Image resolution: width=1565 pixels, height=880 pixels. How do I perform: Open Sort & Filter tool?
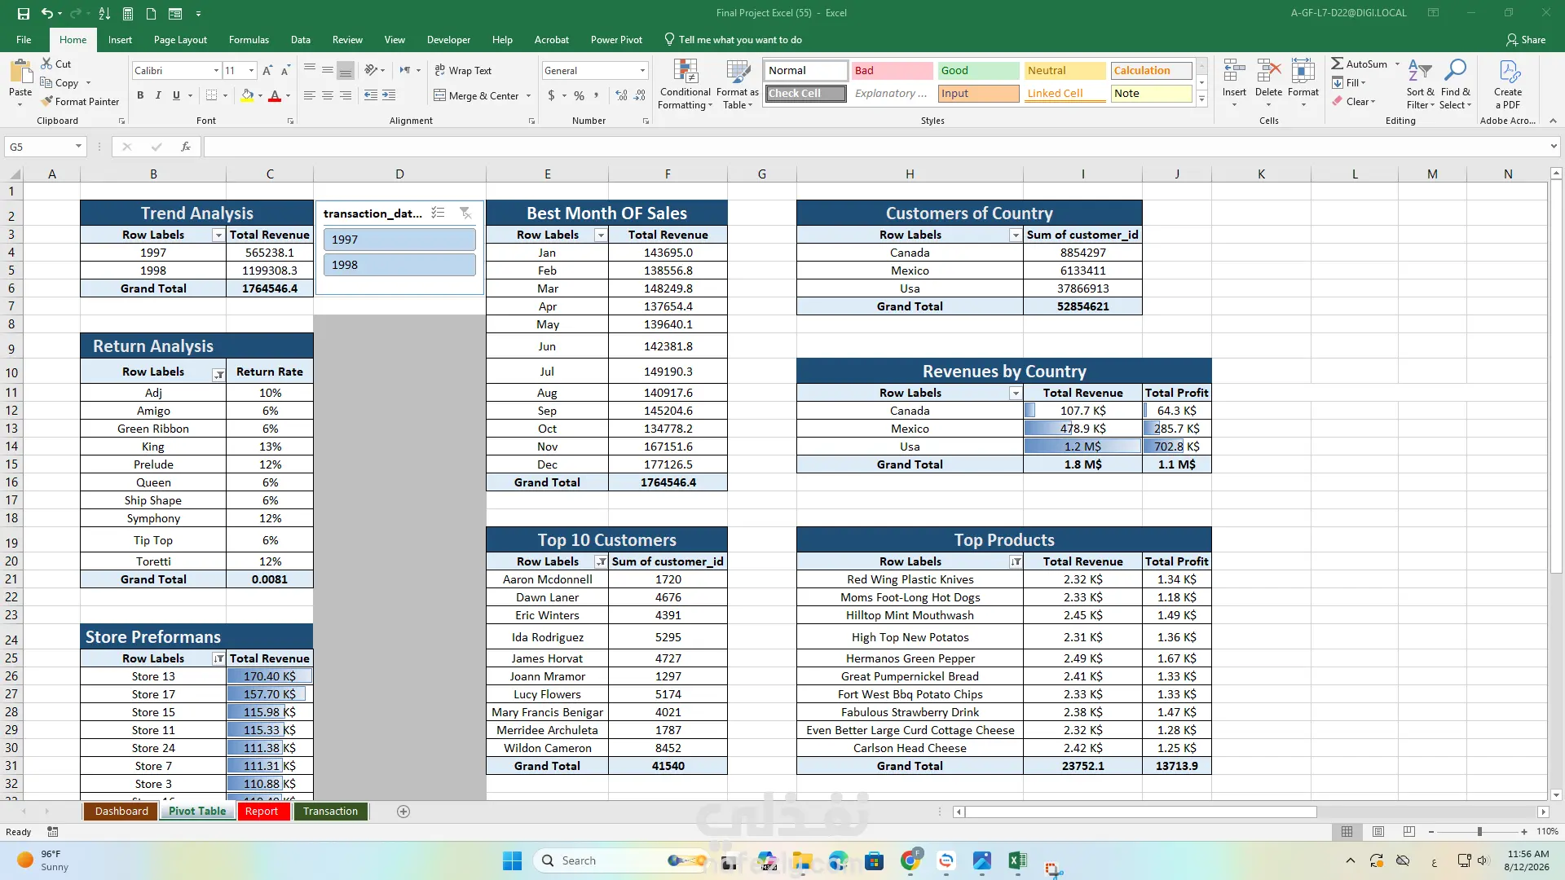coord(1420,84)
